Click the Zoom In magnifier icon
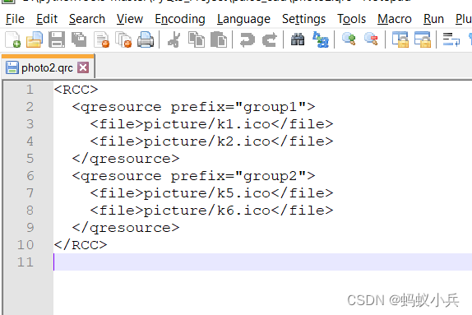 click(x=349, y=39)
